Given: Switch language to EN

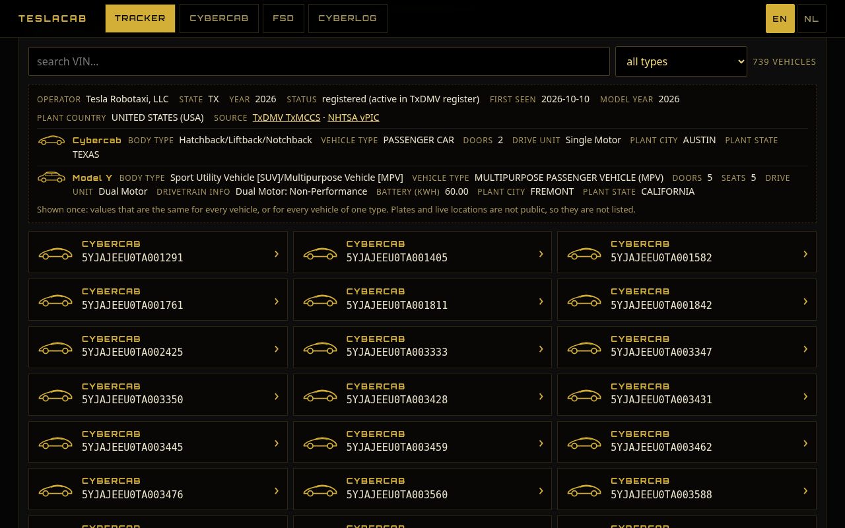Looking at the screenshot, I should coord(780,18).
